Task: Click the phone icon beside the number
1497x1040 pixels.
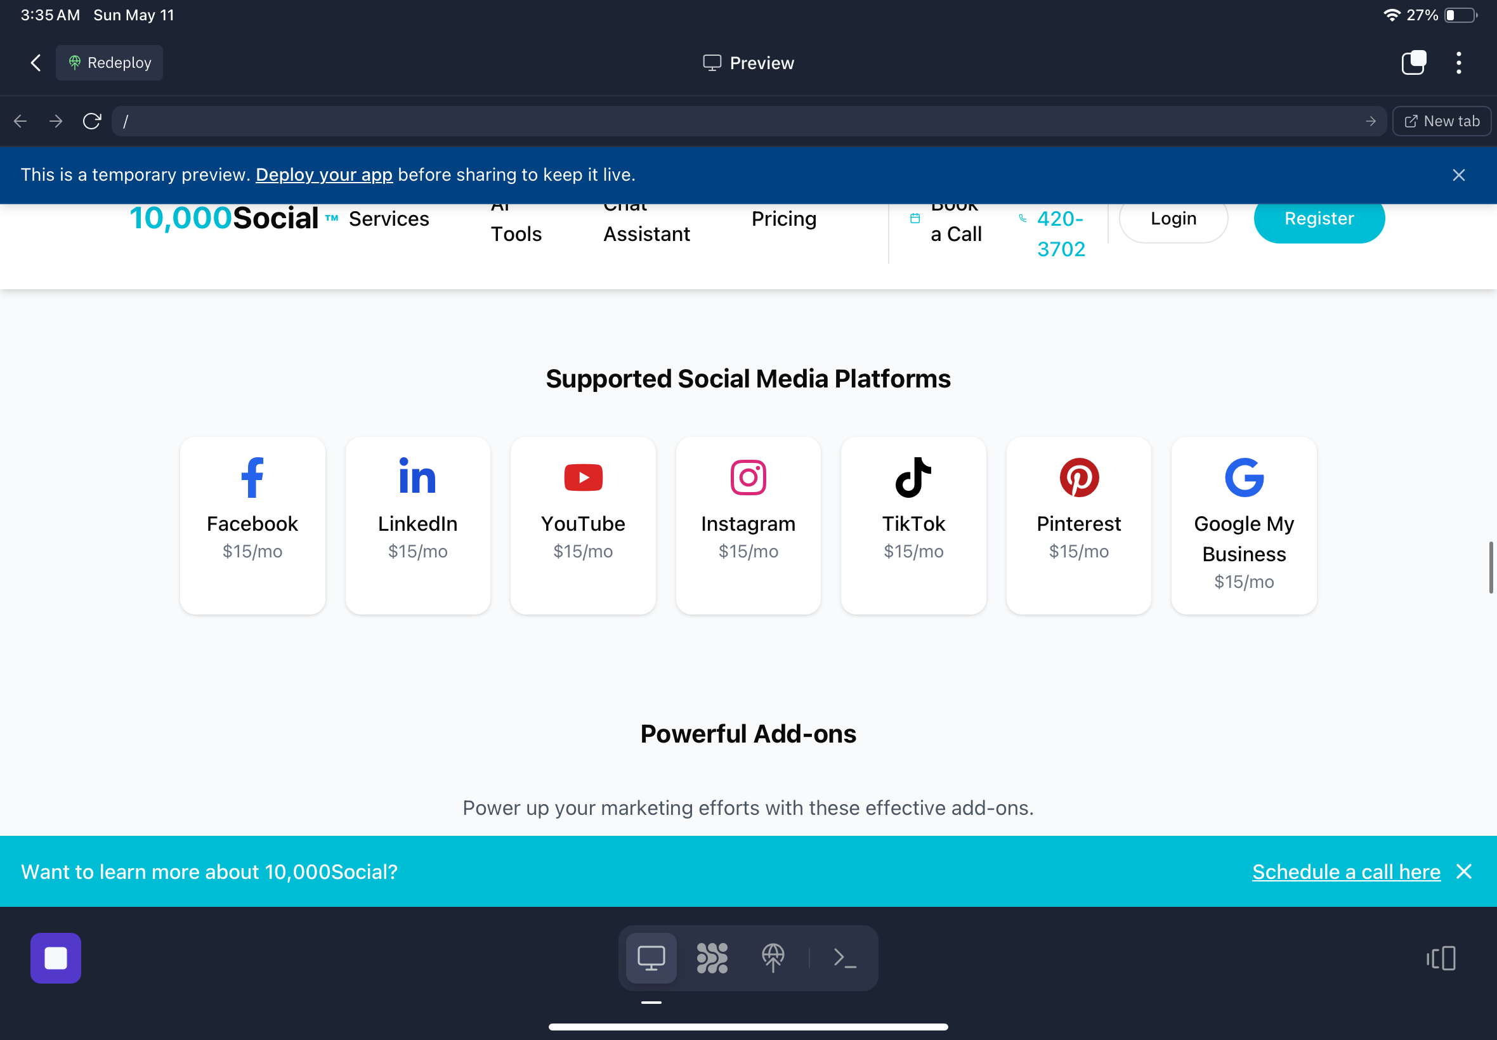Action: [1023, 218]
